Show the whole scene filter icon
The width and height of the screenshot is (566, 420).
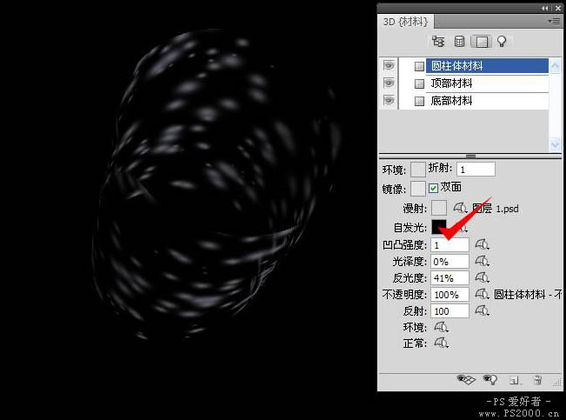coord(438,42)
